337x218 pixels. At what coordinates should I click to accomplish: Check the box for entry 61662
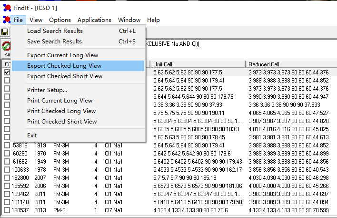click(x=7, y=162)
